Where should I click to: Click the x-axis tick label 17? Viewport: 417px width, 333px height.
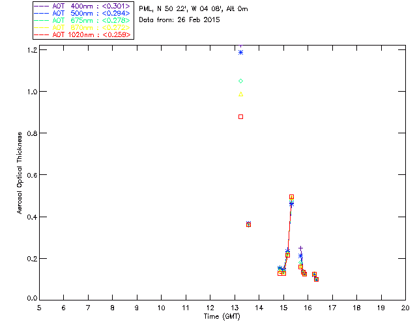(332, 308)
